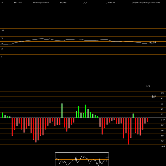This screenshot has height=166, width=166.
Task: Click the SI & MR header text
Action: click(x=18, y=3)
